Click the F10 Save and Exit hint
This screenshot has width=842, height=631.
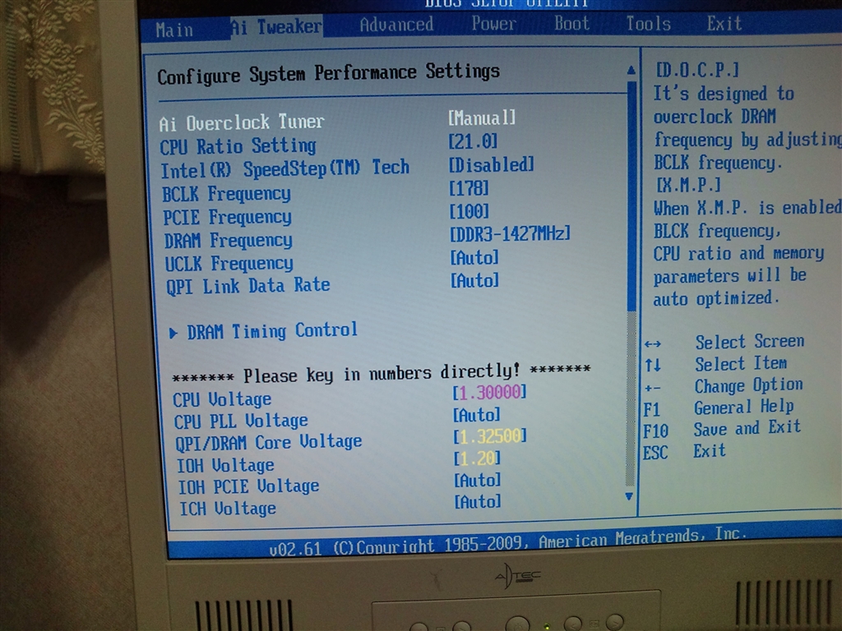pos(722,429)
